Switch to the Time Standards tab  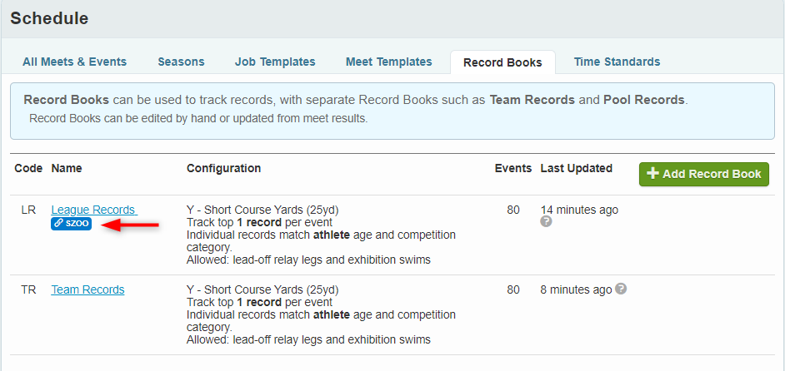pyautogui.click(x=617, y=62)
